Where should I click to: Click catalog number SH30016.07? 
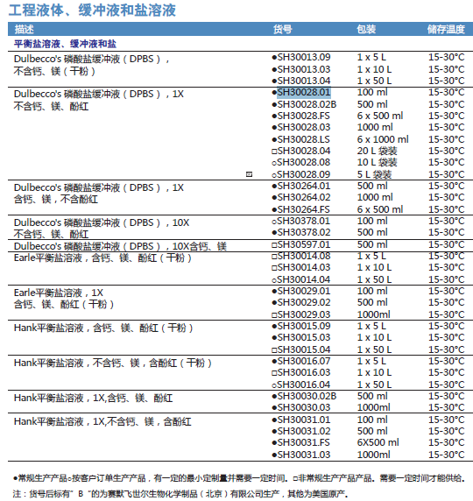(x=304, y=361)
